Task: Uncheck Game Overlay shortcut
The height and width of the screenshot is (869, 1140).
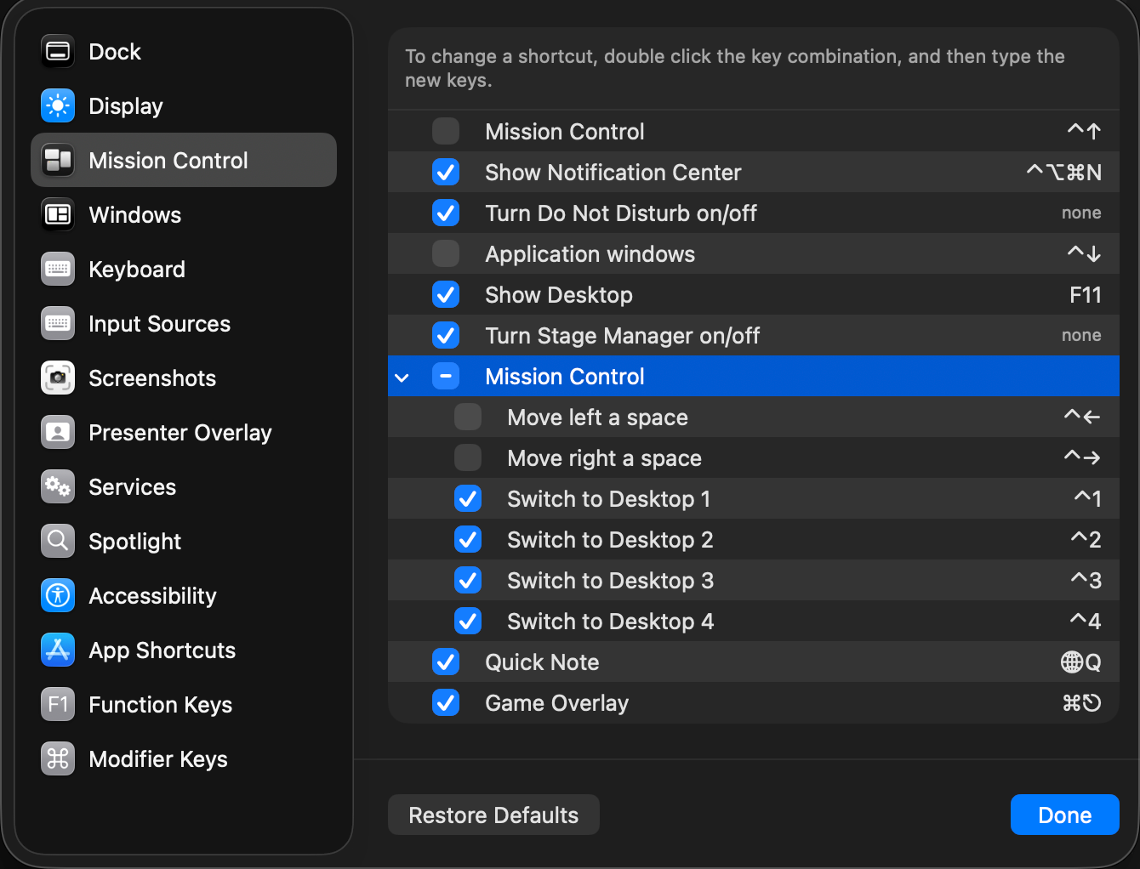Action: click(446, 702)
